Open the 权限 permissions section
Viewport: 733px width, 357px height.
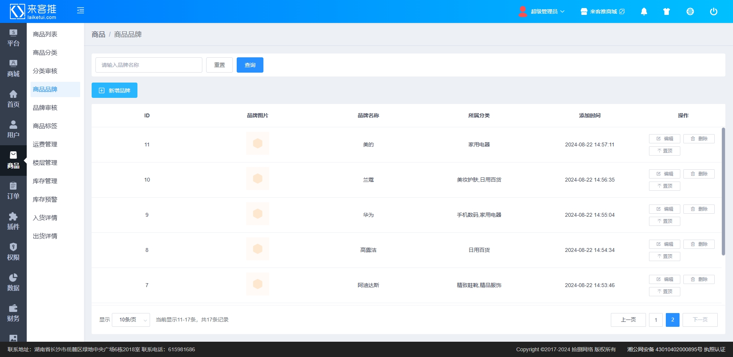pos(13,252)
